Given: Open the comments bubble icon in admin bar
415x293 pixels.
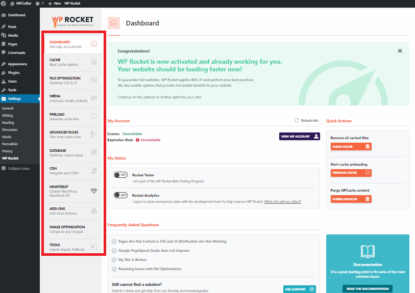Looking at the screenshot, I should click(38, 4).
